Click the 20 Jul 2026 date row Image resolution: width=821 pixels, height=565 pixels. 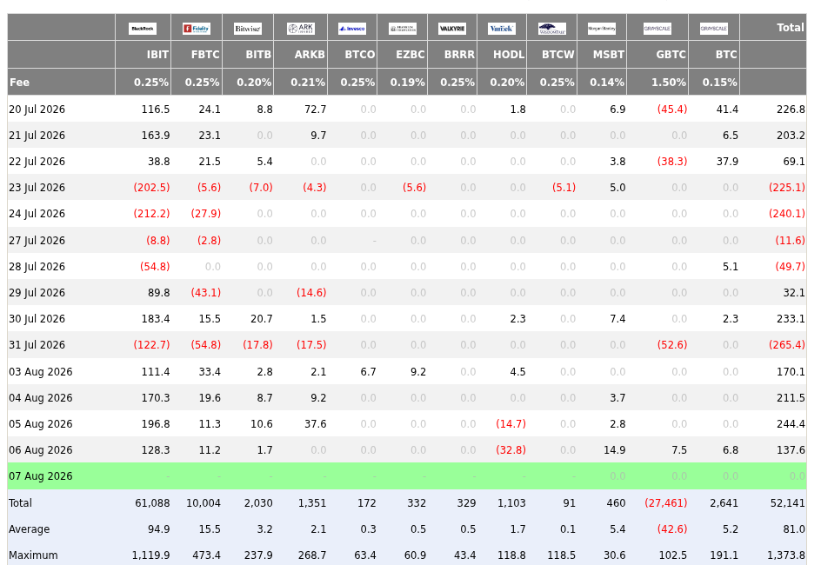tap(407, 109)
